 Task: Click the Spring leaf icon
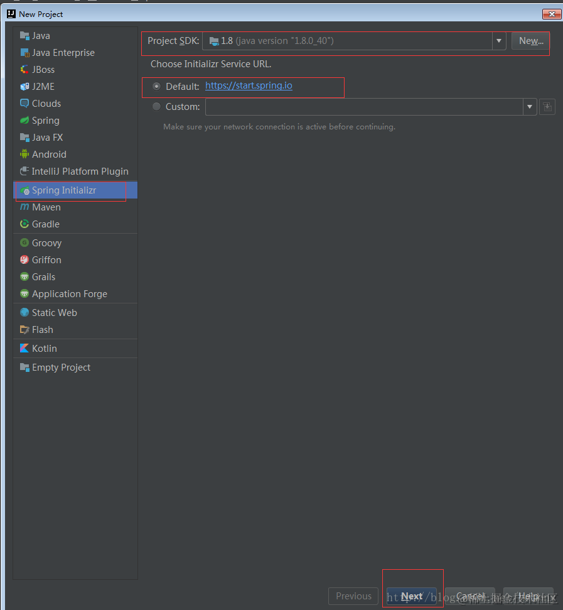click(24, 121)
